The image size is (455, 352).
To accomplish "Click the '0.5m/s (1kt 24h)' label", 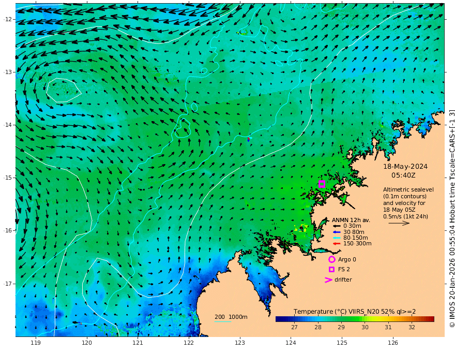I will click(405, 216).
